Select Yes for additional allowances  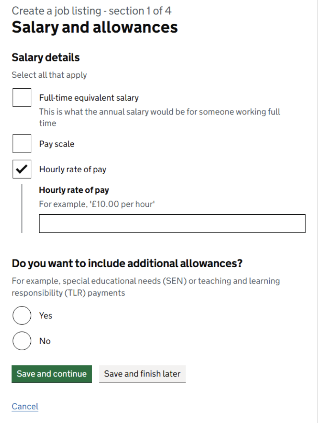[x=22, y=315]
